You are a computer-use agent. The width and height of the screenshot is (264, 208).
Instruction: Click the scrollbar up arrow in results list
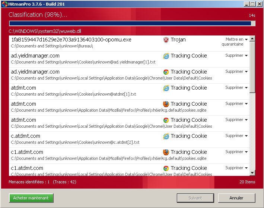click(252, 39)
